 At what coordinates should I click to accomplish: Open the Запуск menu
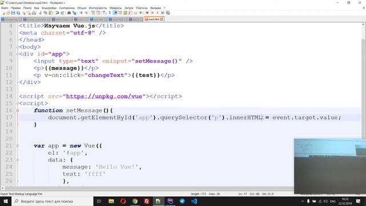(129, 8)
